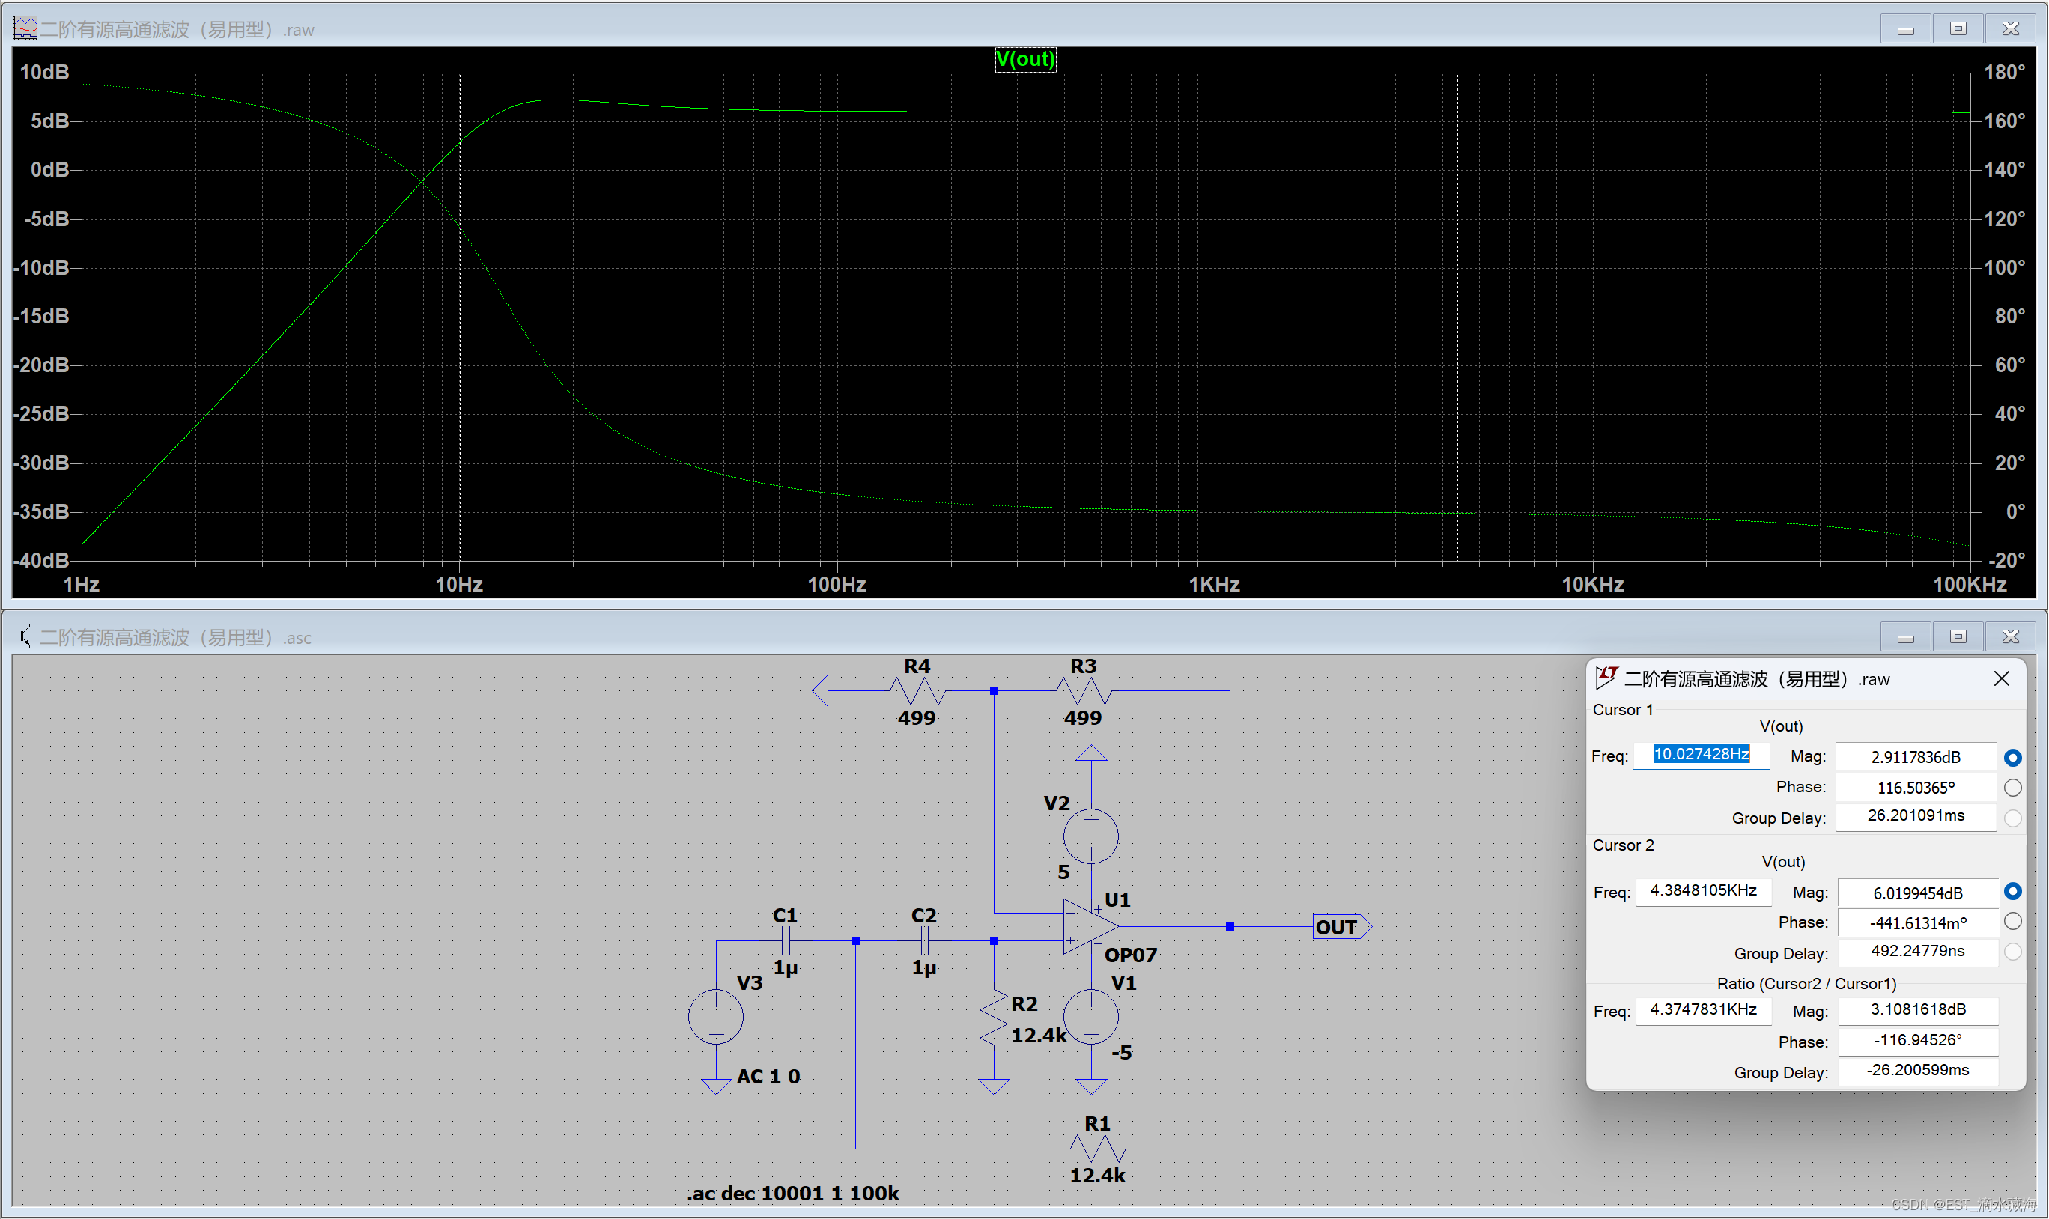This screenshot has height=1219, width=2049.
Task: Click the OP07 model name text
Action: coord(1131,955)
